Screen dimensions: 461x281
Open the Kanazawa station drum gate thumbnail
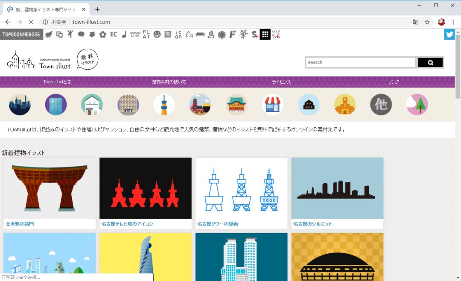coord(50,188)
